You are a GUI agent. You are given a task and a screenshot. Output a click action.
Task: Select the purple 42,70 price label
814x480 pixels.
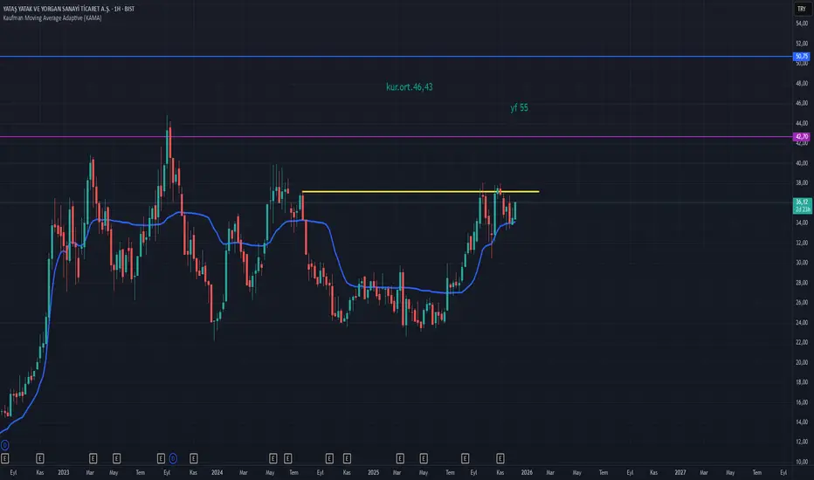pos(802,136)
